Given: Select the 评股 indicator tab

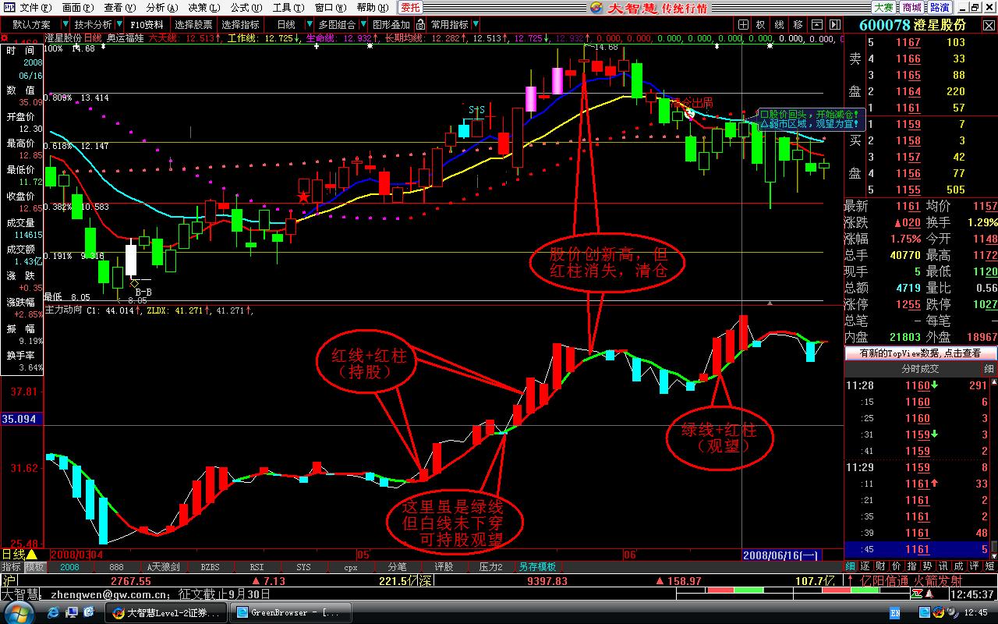Looking at the screenshot, I should (444, 567).
